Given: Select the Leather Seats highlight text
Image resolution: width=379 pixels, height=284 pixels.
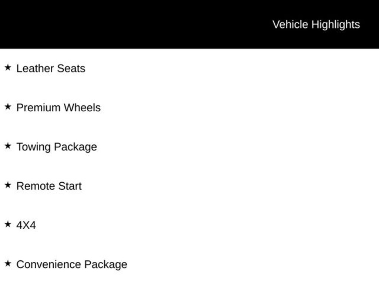Looking at the screenshot, I should click(x=51, y=68).
